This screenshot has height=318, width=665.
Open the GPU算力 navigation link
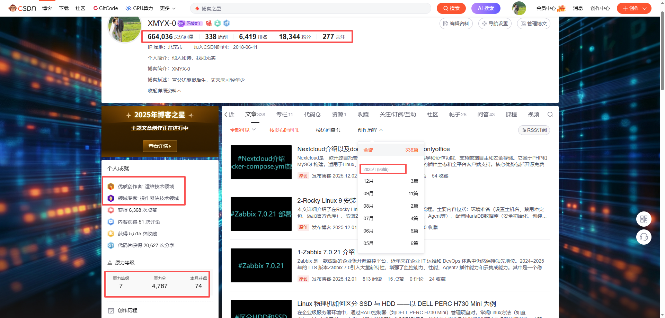click(x=139, y=8)
